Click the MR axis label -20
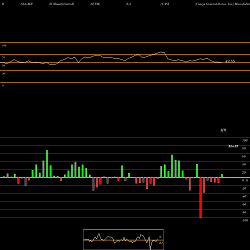The width and height of the screenshot is (250, 250). coord(244,188)
